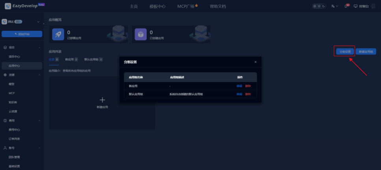Open 云资源 in sidebar
Screen dimensions: 381x170
(13, 112)
